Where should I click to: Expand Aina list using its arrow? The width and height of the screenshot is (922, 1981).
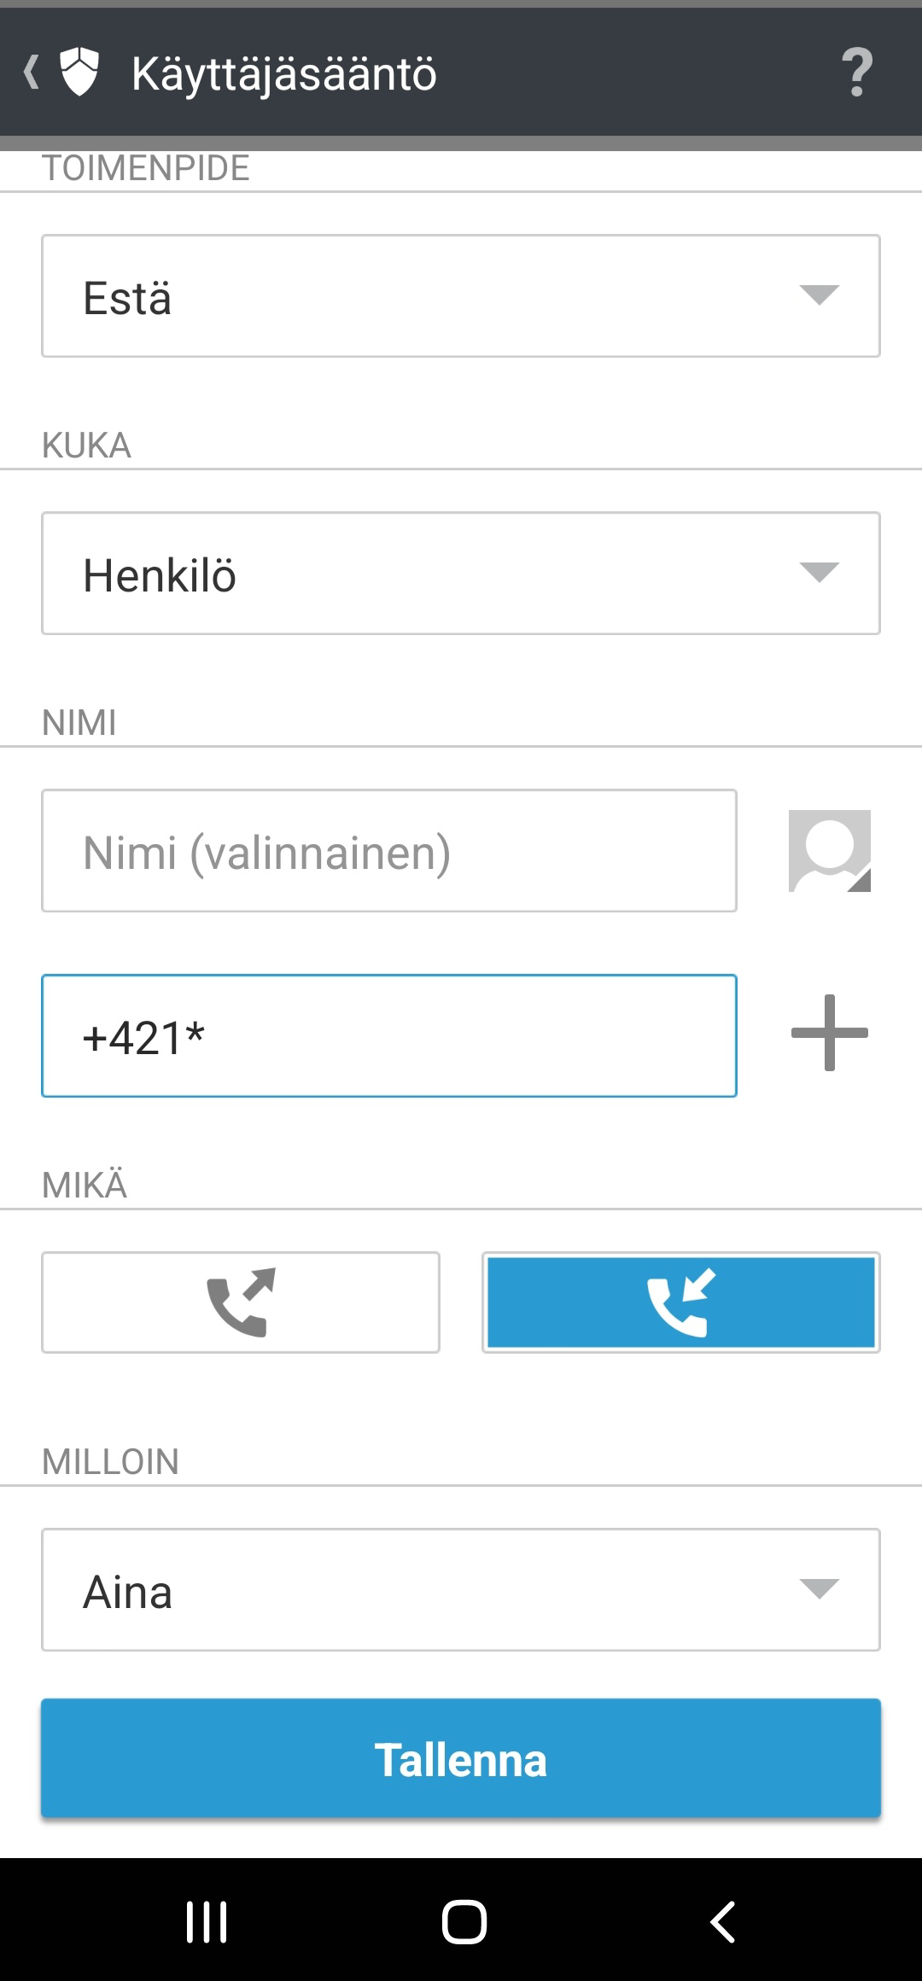pyautogui.click(x=819, y=1589)
